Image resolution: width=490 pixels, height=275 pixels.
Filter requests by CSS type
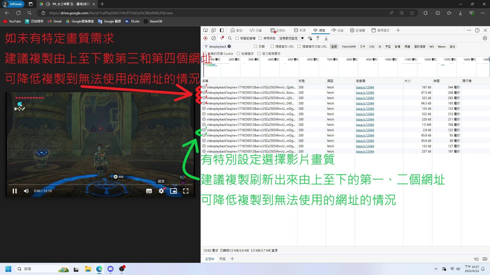372,46
